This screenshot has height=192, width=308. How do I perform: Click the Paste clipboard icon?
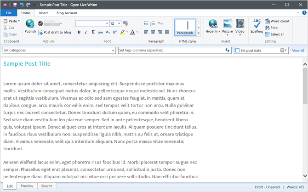click(6, 21)
